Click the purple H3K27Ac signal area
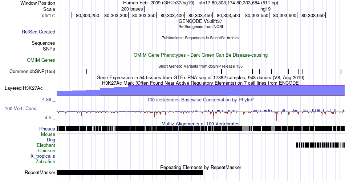Image resolution: width=345 pixels, height=181 pixels. (x=201, y=91)
